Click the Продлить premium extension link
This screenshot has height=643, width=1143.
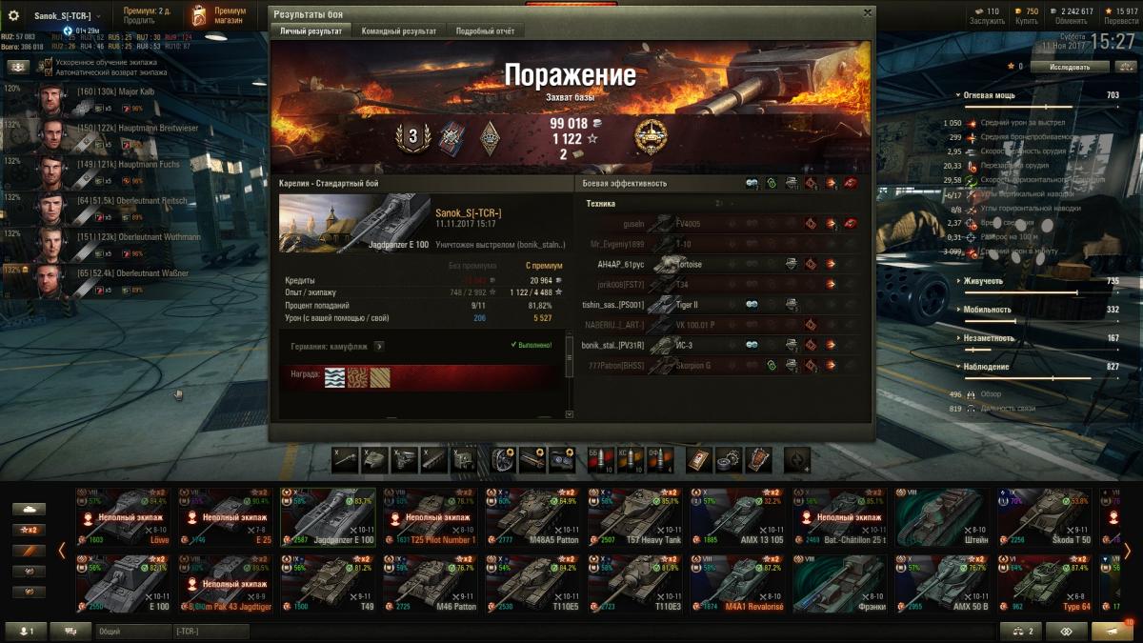coord(138,21)
